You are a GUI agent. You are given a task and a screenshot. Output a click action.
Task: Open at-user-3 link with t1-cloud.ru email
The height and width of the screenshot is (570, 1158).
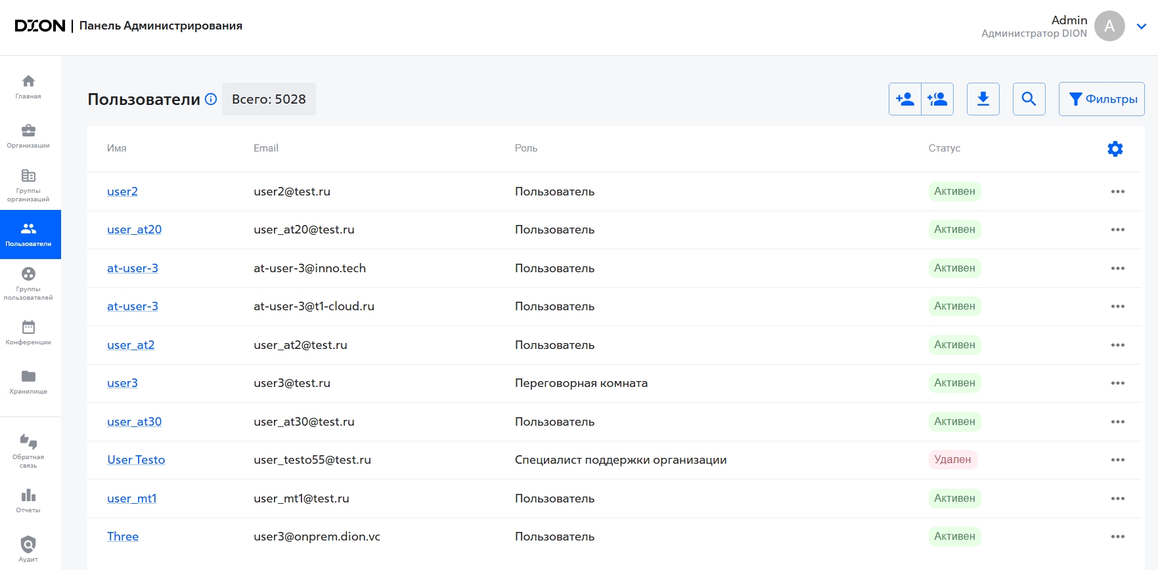[x=133, y=306]
